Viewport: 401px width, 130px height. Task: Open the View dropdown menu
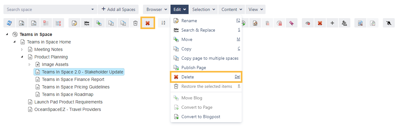pyautogui.click(x=255, y=9)
